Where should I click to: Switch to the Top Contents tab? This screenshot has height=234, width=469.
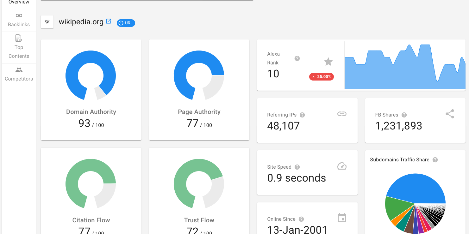(x=19, y=47)
